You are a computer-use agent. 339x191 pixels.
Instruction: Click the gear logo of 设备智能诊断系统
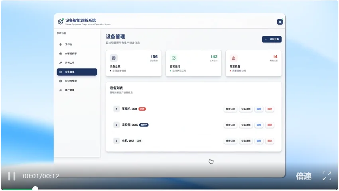[x=60, y=21]
